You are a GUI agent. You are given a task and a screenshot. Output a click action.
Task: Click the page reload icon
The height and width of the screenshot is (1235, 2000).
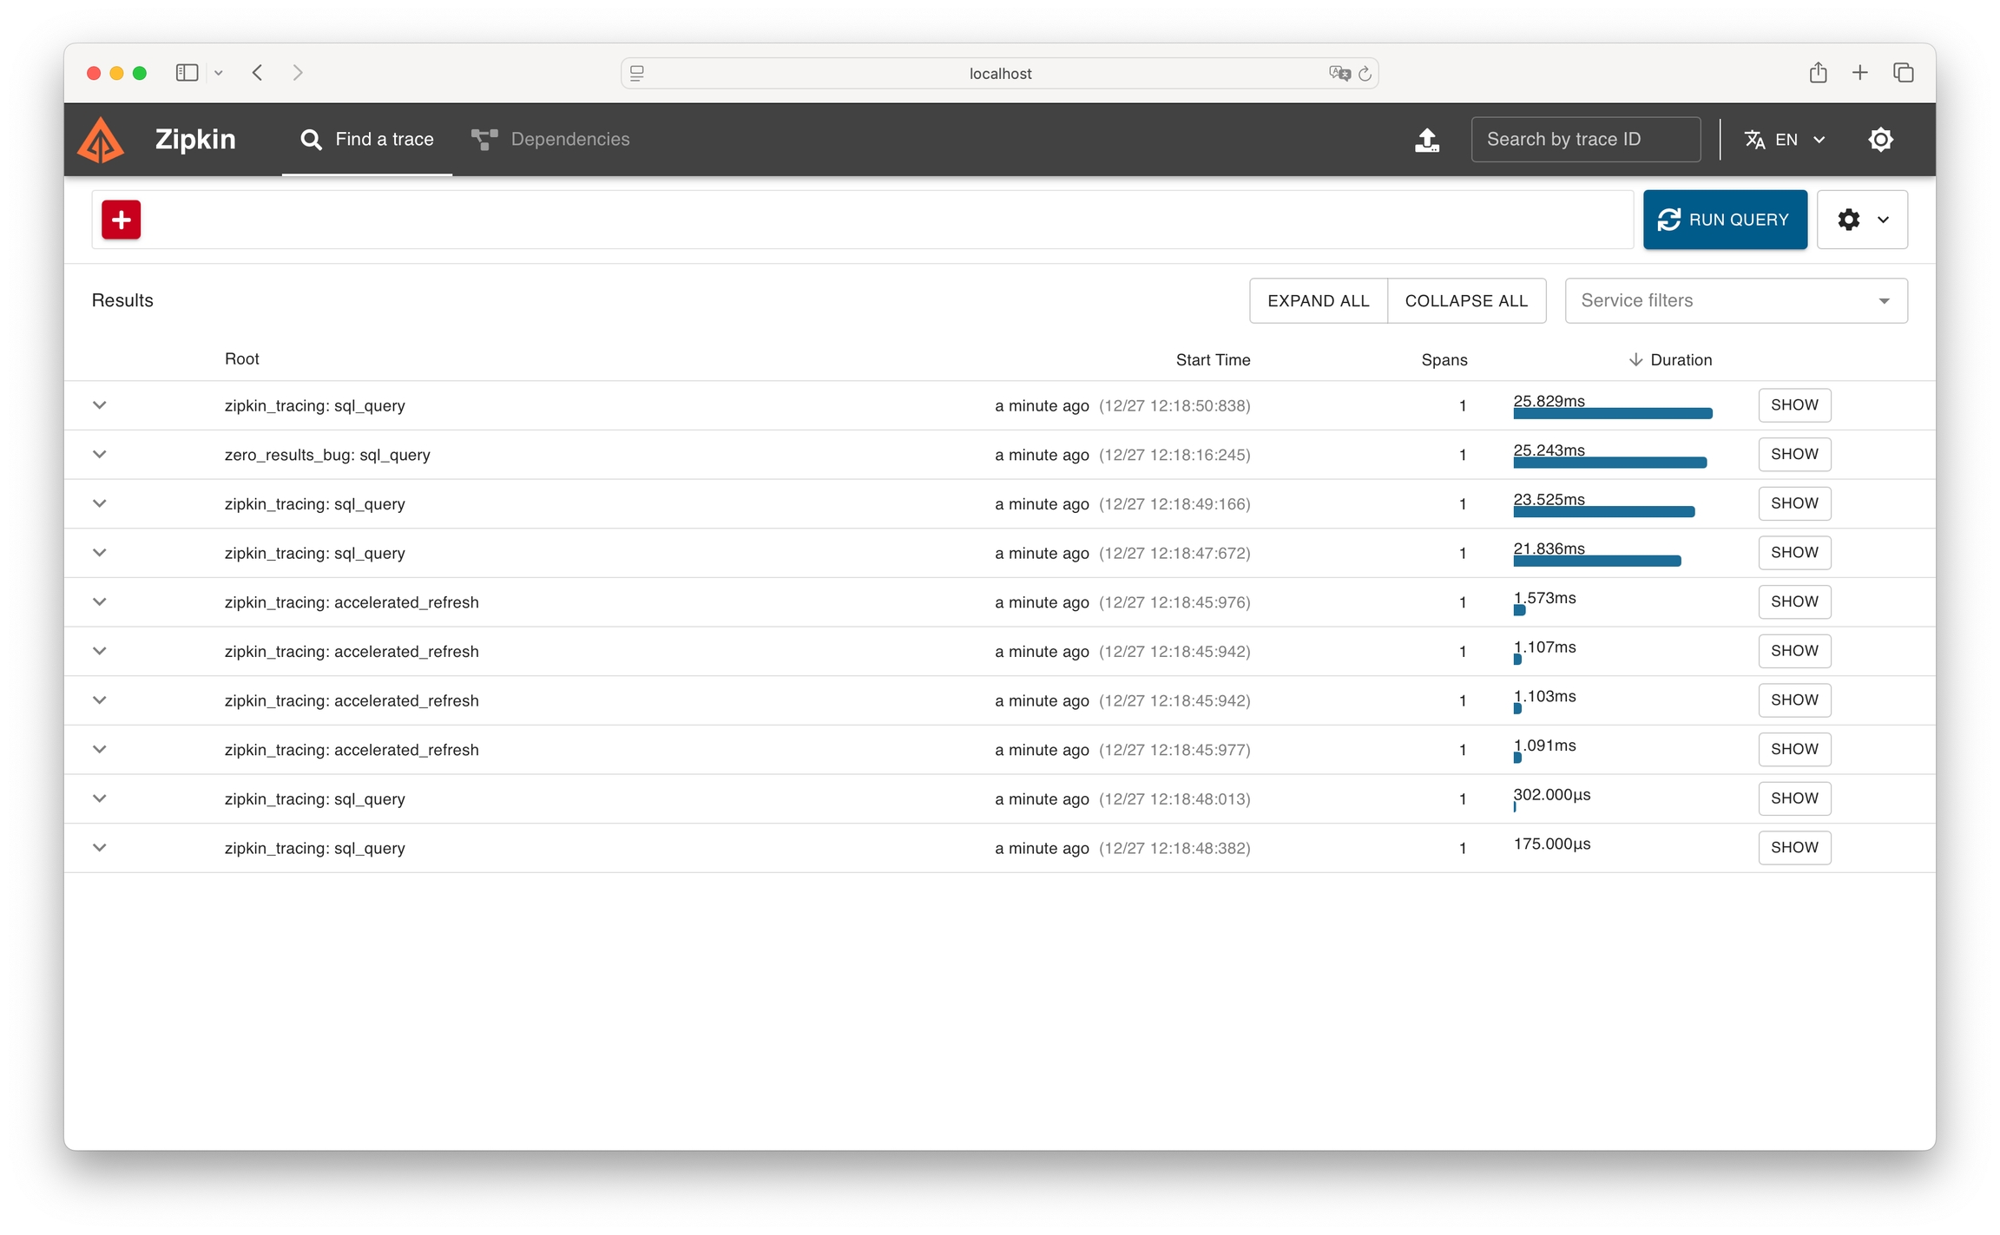(1365, 74)
